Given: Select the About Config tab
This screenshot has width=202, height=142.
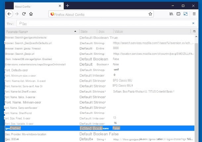Looking at the screenshot, I should pos(39,6).
